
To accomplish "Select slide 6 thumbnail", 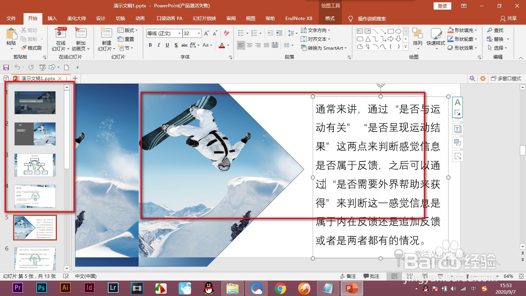I will point(35,259).
